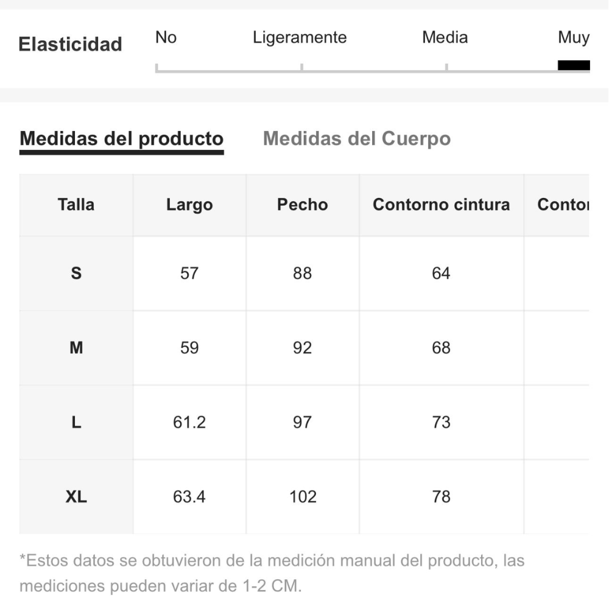Click the size S row label
609x609 pixels.
76,273
